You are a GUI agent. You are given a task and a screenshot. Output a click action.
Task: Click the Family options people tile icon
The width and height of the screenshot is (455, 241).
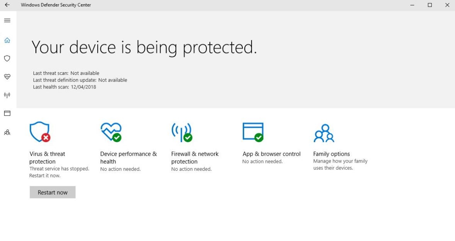[x=324, y=131]
